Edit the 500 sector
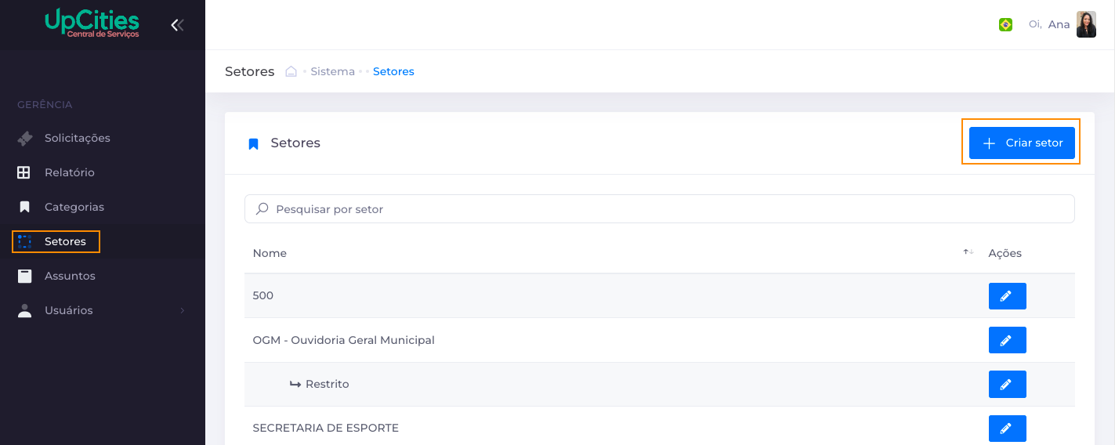Viewport: 1115px width, 445px height. pos(1007,296)
